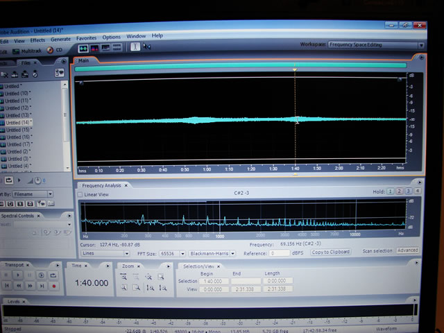The width and height of the screenshot is (444, 333).
Task: Click the Record button in Transport
Action: click(x=53, y=286)
